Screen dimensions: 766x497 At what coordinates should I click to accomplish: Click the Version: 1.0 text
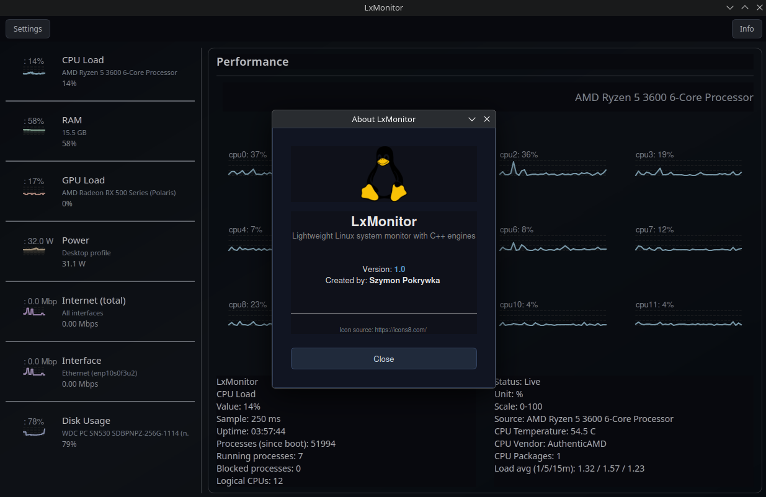click(x=384, y=269)
